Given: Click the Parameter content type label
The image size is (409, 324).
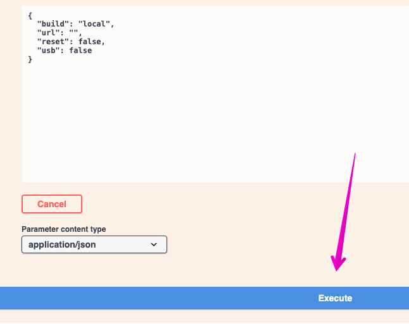Looking at the screenshot, I should [x=64, y=229].
